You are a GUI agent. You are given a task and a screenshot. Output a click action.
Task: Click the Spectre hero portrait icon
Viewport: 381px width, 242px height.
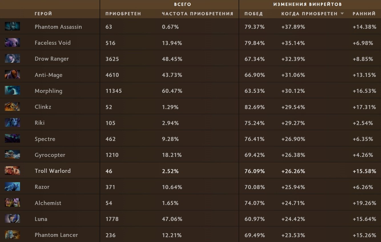(x=12, y=139)
